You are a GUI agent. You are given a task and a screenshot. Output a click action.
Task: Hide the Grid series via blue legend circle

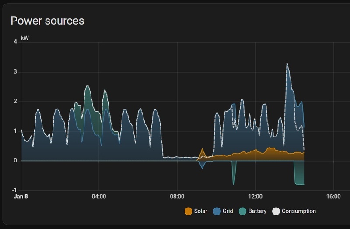(217, 211)
